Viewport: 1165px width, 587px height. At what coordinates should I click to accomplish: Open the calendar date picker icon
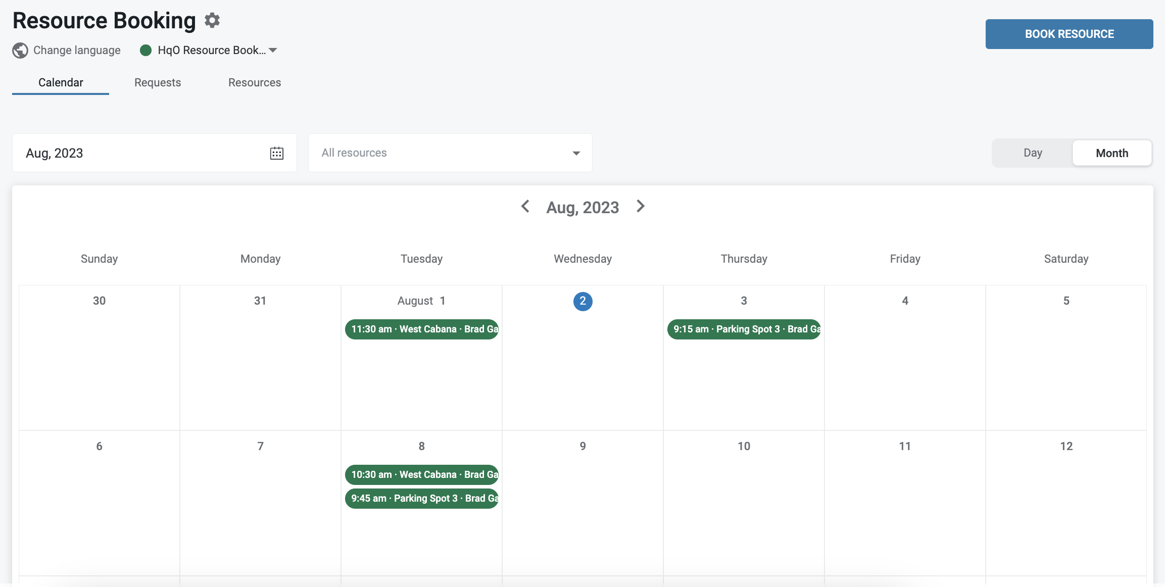[277, 153]
